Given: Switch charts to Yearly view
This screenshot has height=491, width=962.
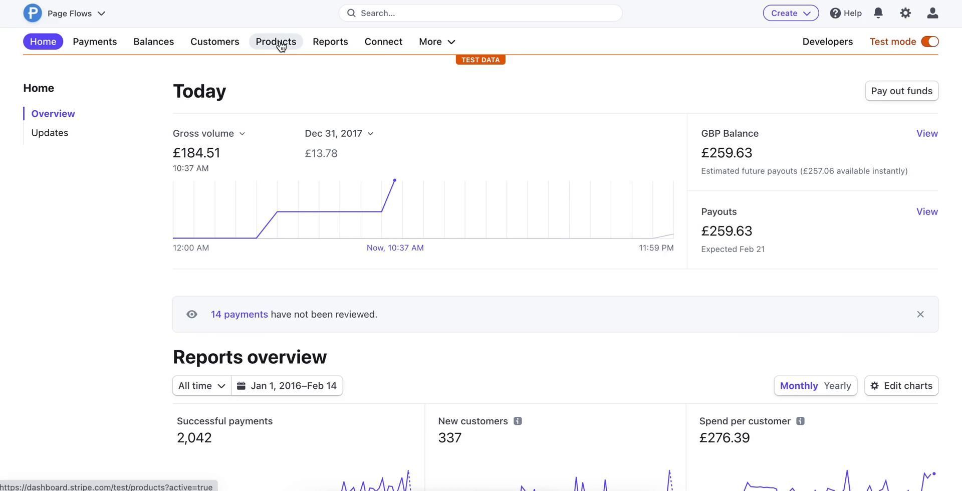Looking at the screenshot, I should (x=837, y=386).
